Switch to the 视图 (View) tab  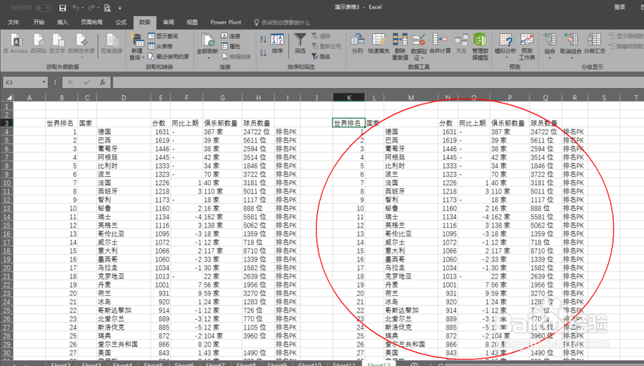pyautogui.click(x=192, y=22)
